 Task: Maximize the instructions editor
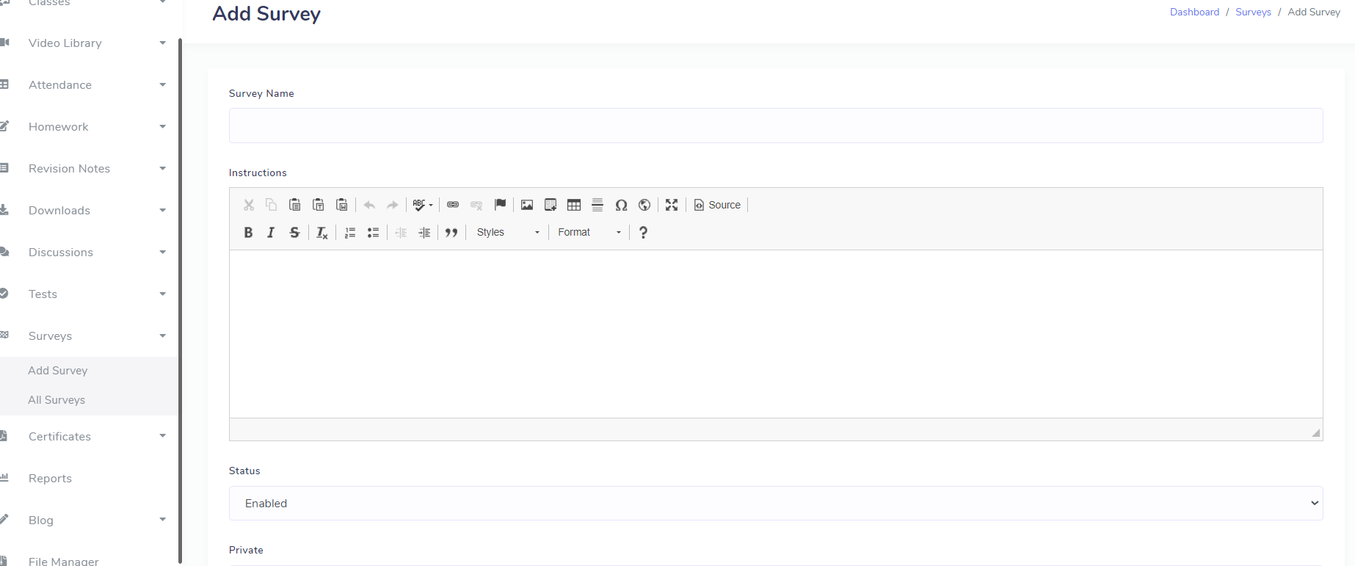pos(672,205)
